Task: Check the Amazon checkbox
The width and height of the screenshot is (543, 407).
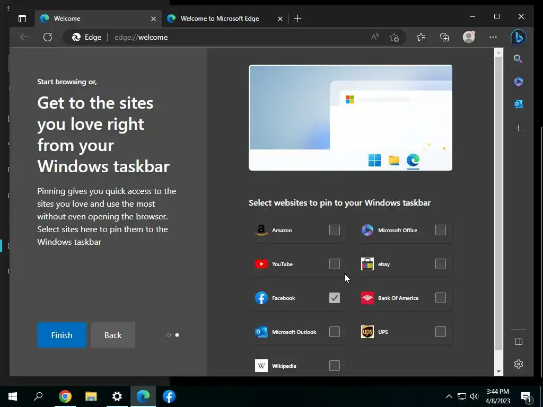Action: click(335, 230)
